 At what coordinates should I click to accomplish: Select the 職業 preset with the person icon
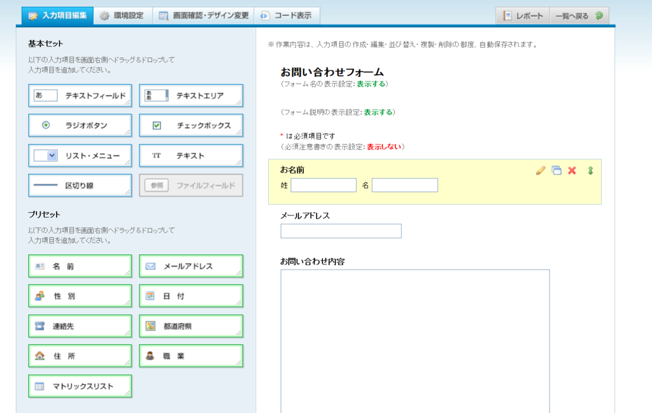point(190,355)
